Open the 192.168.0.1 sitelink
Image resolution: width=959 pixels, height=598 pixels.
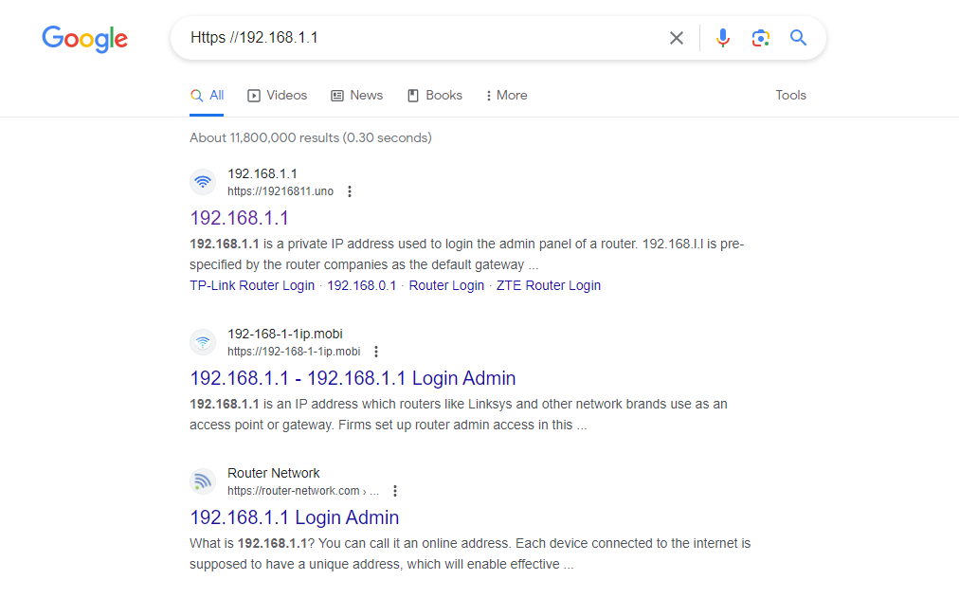point(361,285)
